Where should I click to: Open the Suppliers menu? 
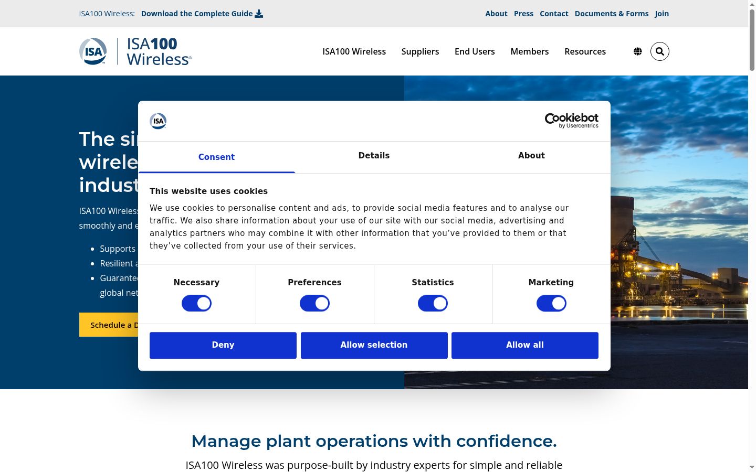420,51
